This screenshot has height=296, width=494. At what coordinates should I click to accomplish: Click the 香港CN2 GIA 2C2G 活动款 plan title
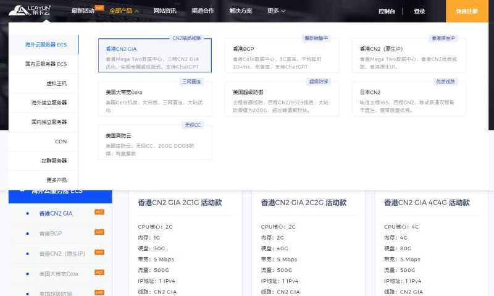(304, 203)
